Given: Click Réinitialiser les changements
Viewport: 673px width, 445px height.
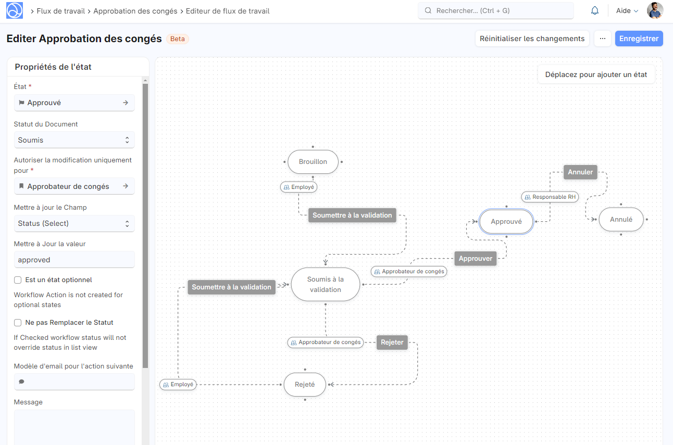Looking at the screenshot, I should pos(532,39).
